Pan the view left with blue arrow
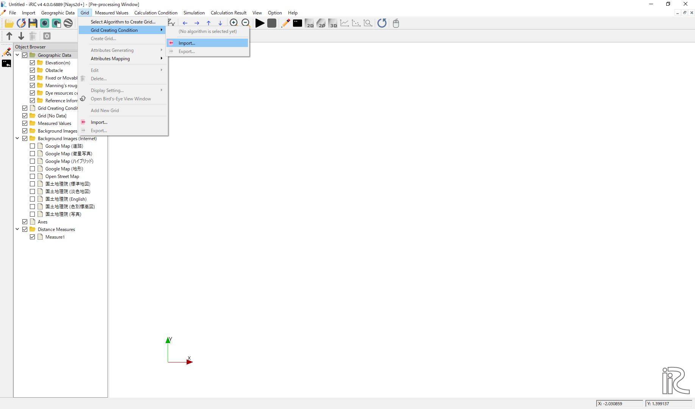Viewport: 695px width, 409px height. coord(185,23)
